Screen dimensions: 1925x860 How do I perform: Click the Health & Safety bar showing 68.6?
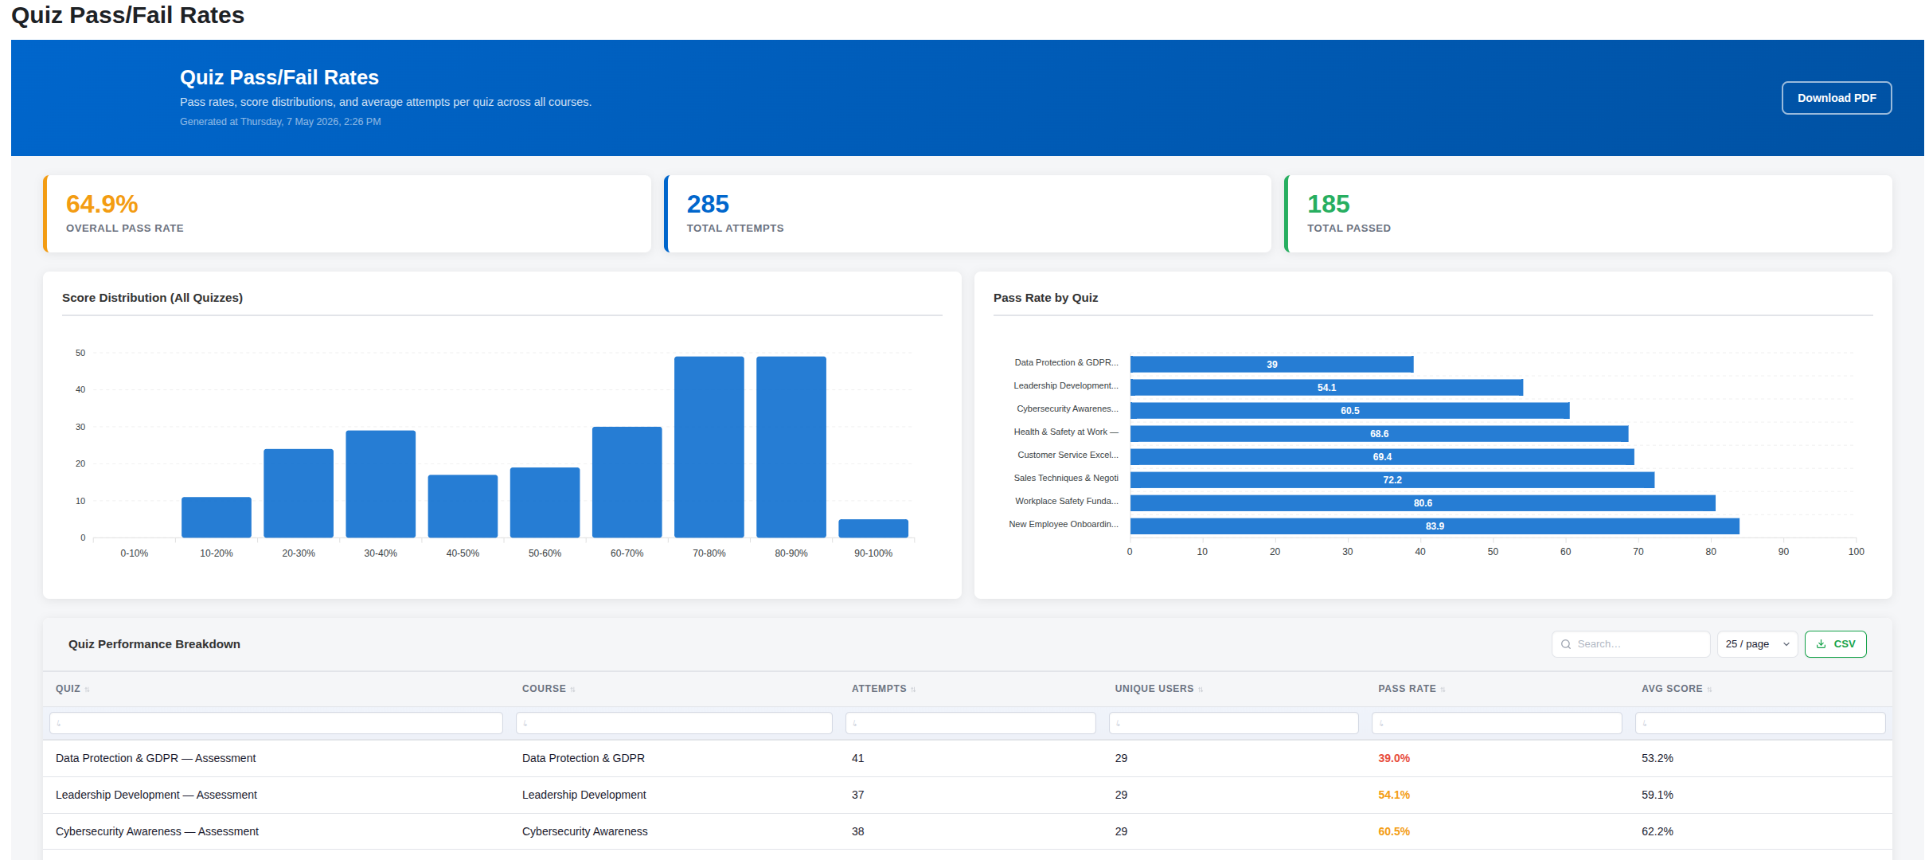pyautogui.click(x=1379, y=434)
